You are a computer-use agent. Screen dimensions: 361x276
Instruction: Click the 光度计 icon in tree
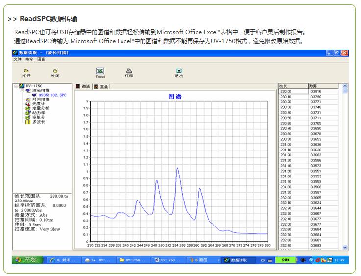coord(28,104)
